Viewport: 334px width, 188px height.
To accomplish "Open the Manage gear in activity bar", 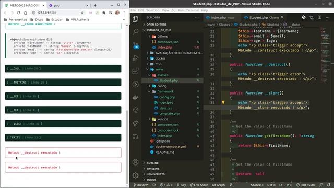I will [x=136, y=175].
